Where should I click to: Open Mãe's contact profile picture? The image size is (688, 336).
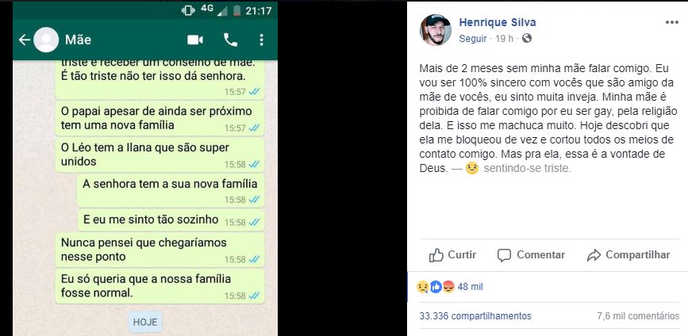(48, 40)
